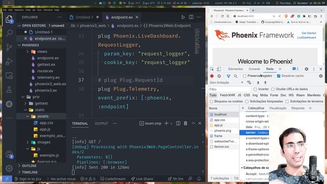Expand the views folder

coord(27,52)
